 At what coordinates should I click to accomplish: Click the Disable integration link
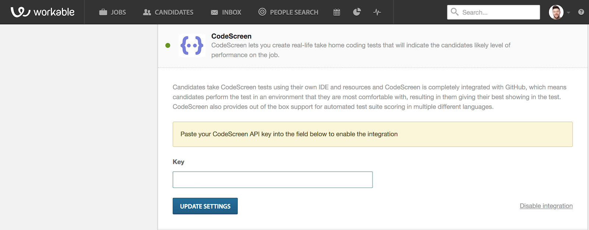546,206
